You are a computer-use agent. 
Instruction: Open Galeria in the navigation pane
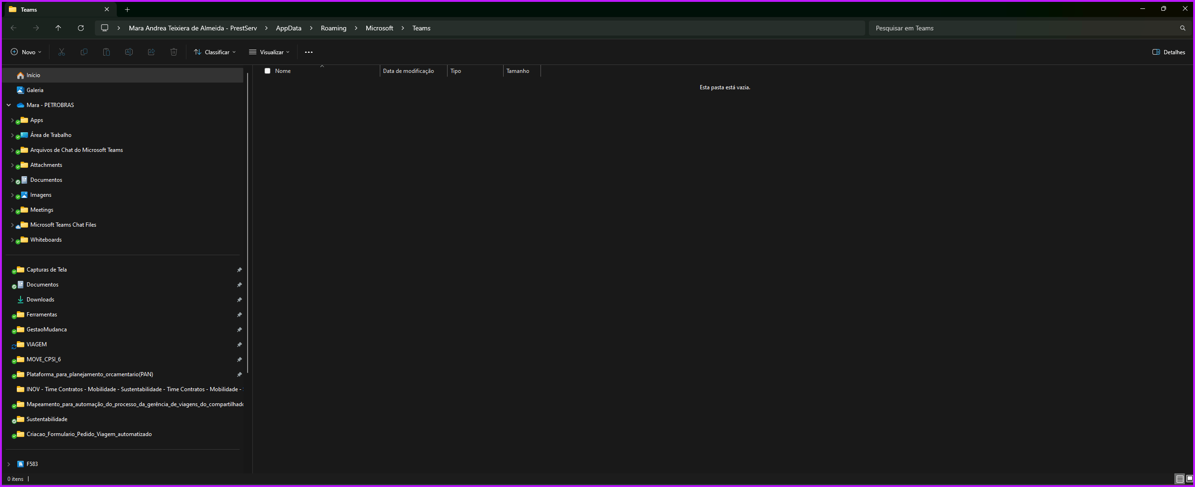(123, 90)
